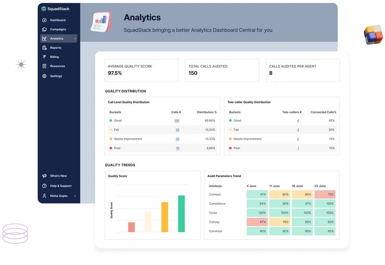Image resolution: width=385 pixels, height=265 pixels.
Task: Click the Help & Support question icon
Action: click(x=45, y=186)
